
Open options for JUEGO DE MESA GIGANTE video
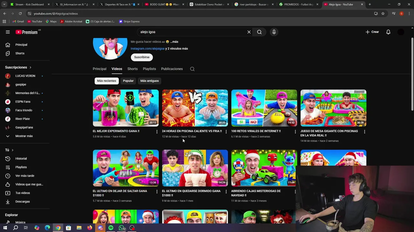pyautogui.click(x=365, y=131)
